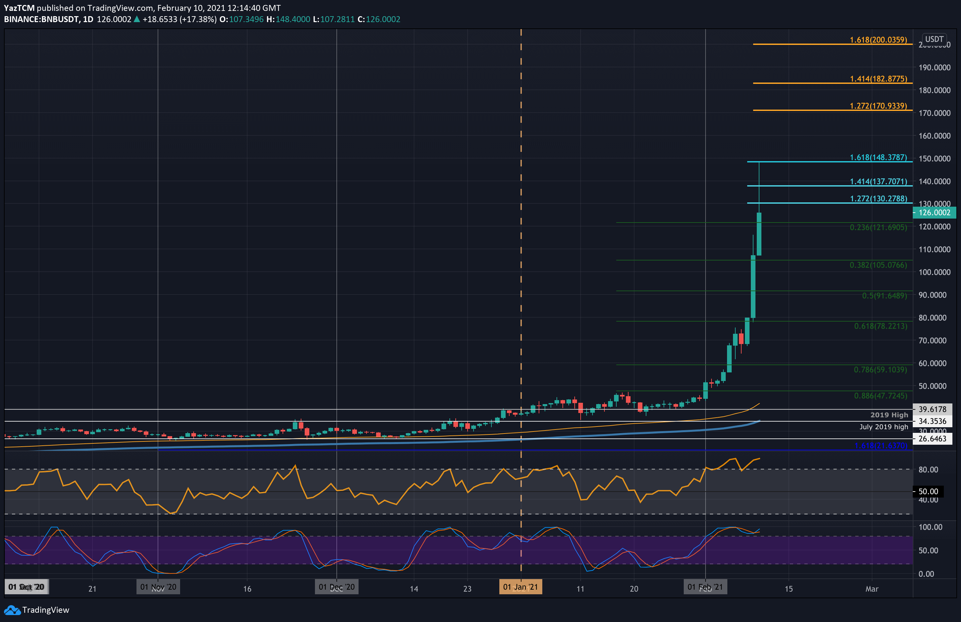Click the RSI 80.00 axis label
This screenshot has width=961, height=622.
point(928,469)
